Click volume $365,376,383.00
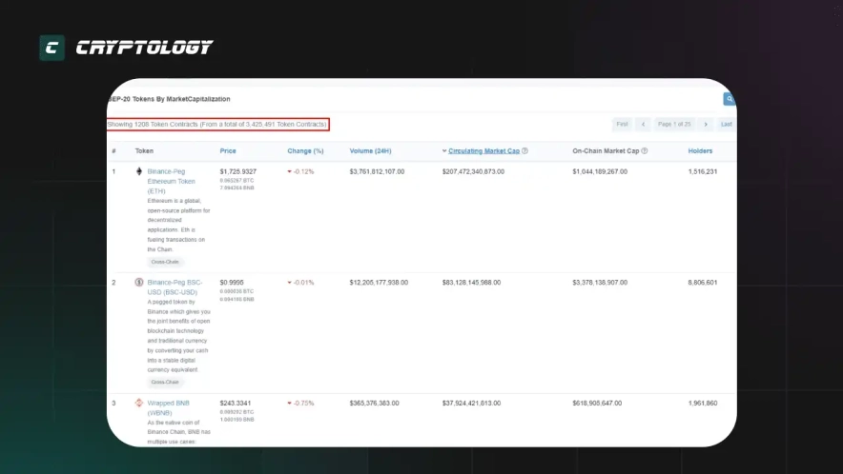 (x=374, y=403)
